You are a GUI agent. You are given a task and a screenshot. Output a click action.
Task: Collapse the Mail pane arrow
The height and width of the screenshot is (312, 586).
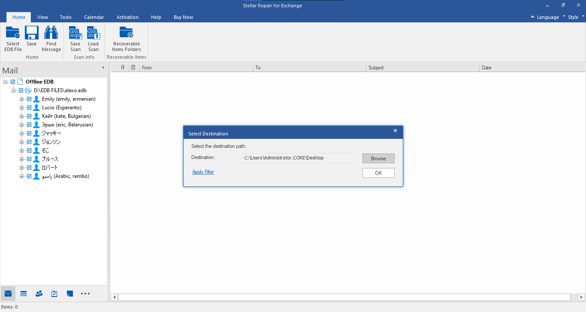[x=103, y=68]
